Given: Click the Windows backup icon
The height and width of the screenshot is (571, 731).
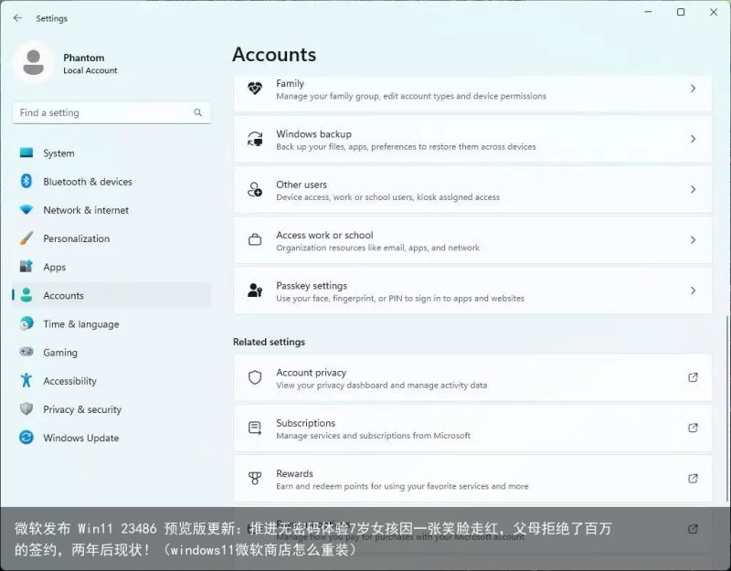Looking at the screenshot, I should pos(255,139).
